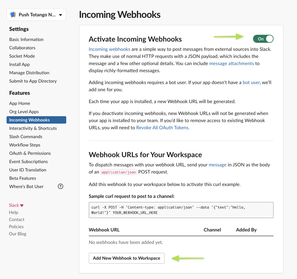The image size is (297, 279).
Task: Click the Our Blog footer link
Action: (18, 234)
